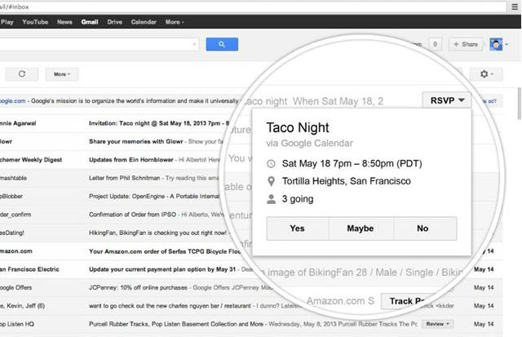
Task: Click the Sat May 18 7pm time text
Action: pyautogui.click(x=352, y=163)
